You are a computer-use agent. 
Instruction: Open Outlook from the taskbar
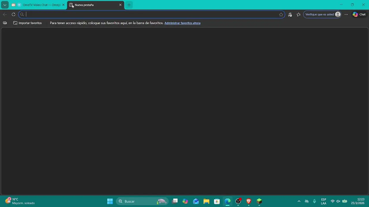click(x=196, y=201)
